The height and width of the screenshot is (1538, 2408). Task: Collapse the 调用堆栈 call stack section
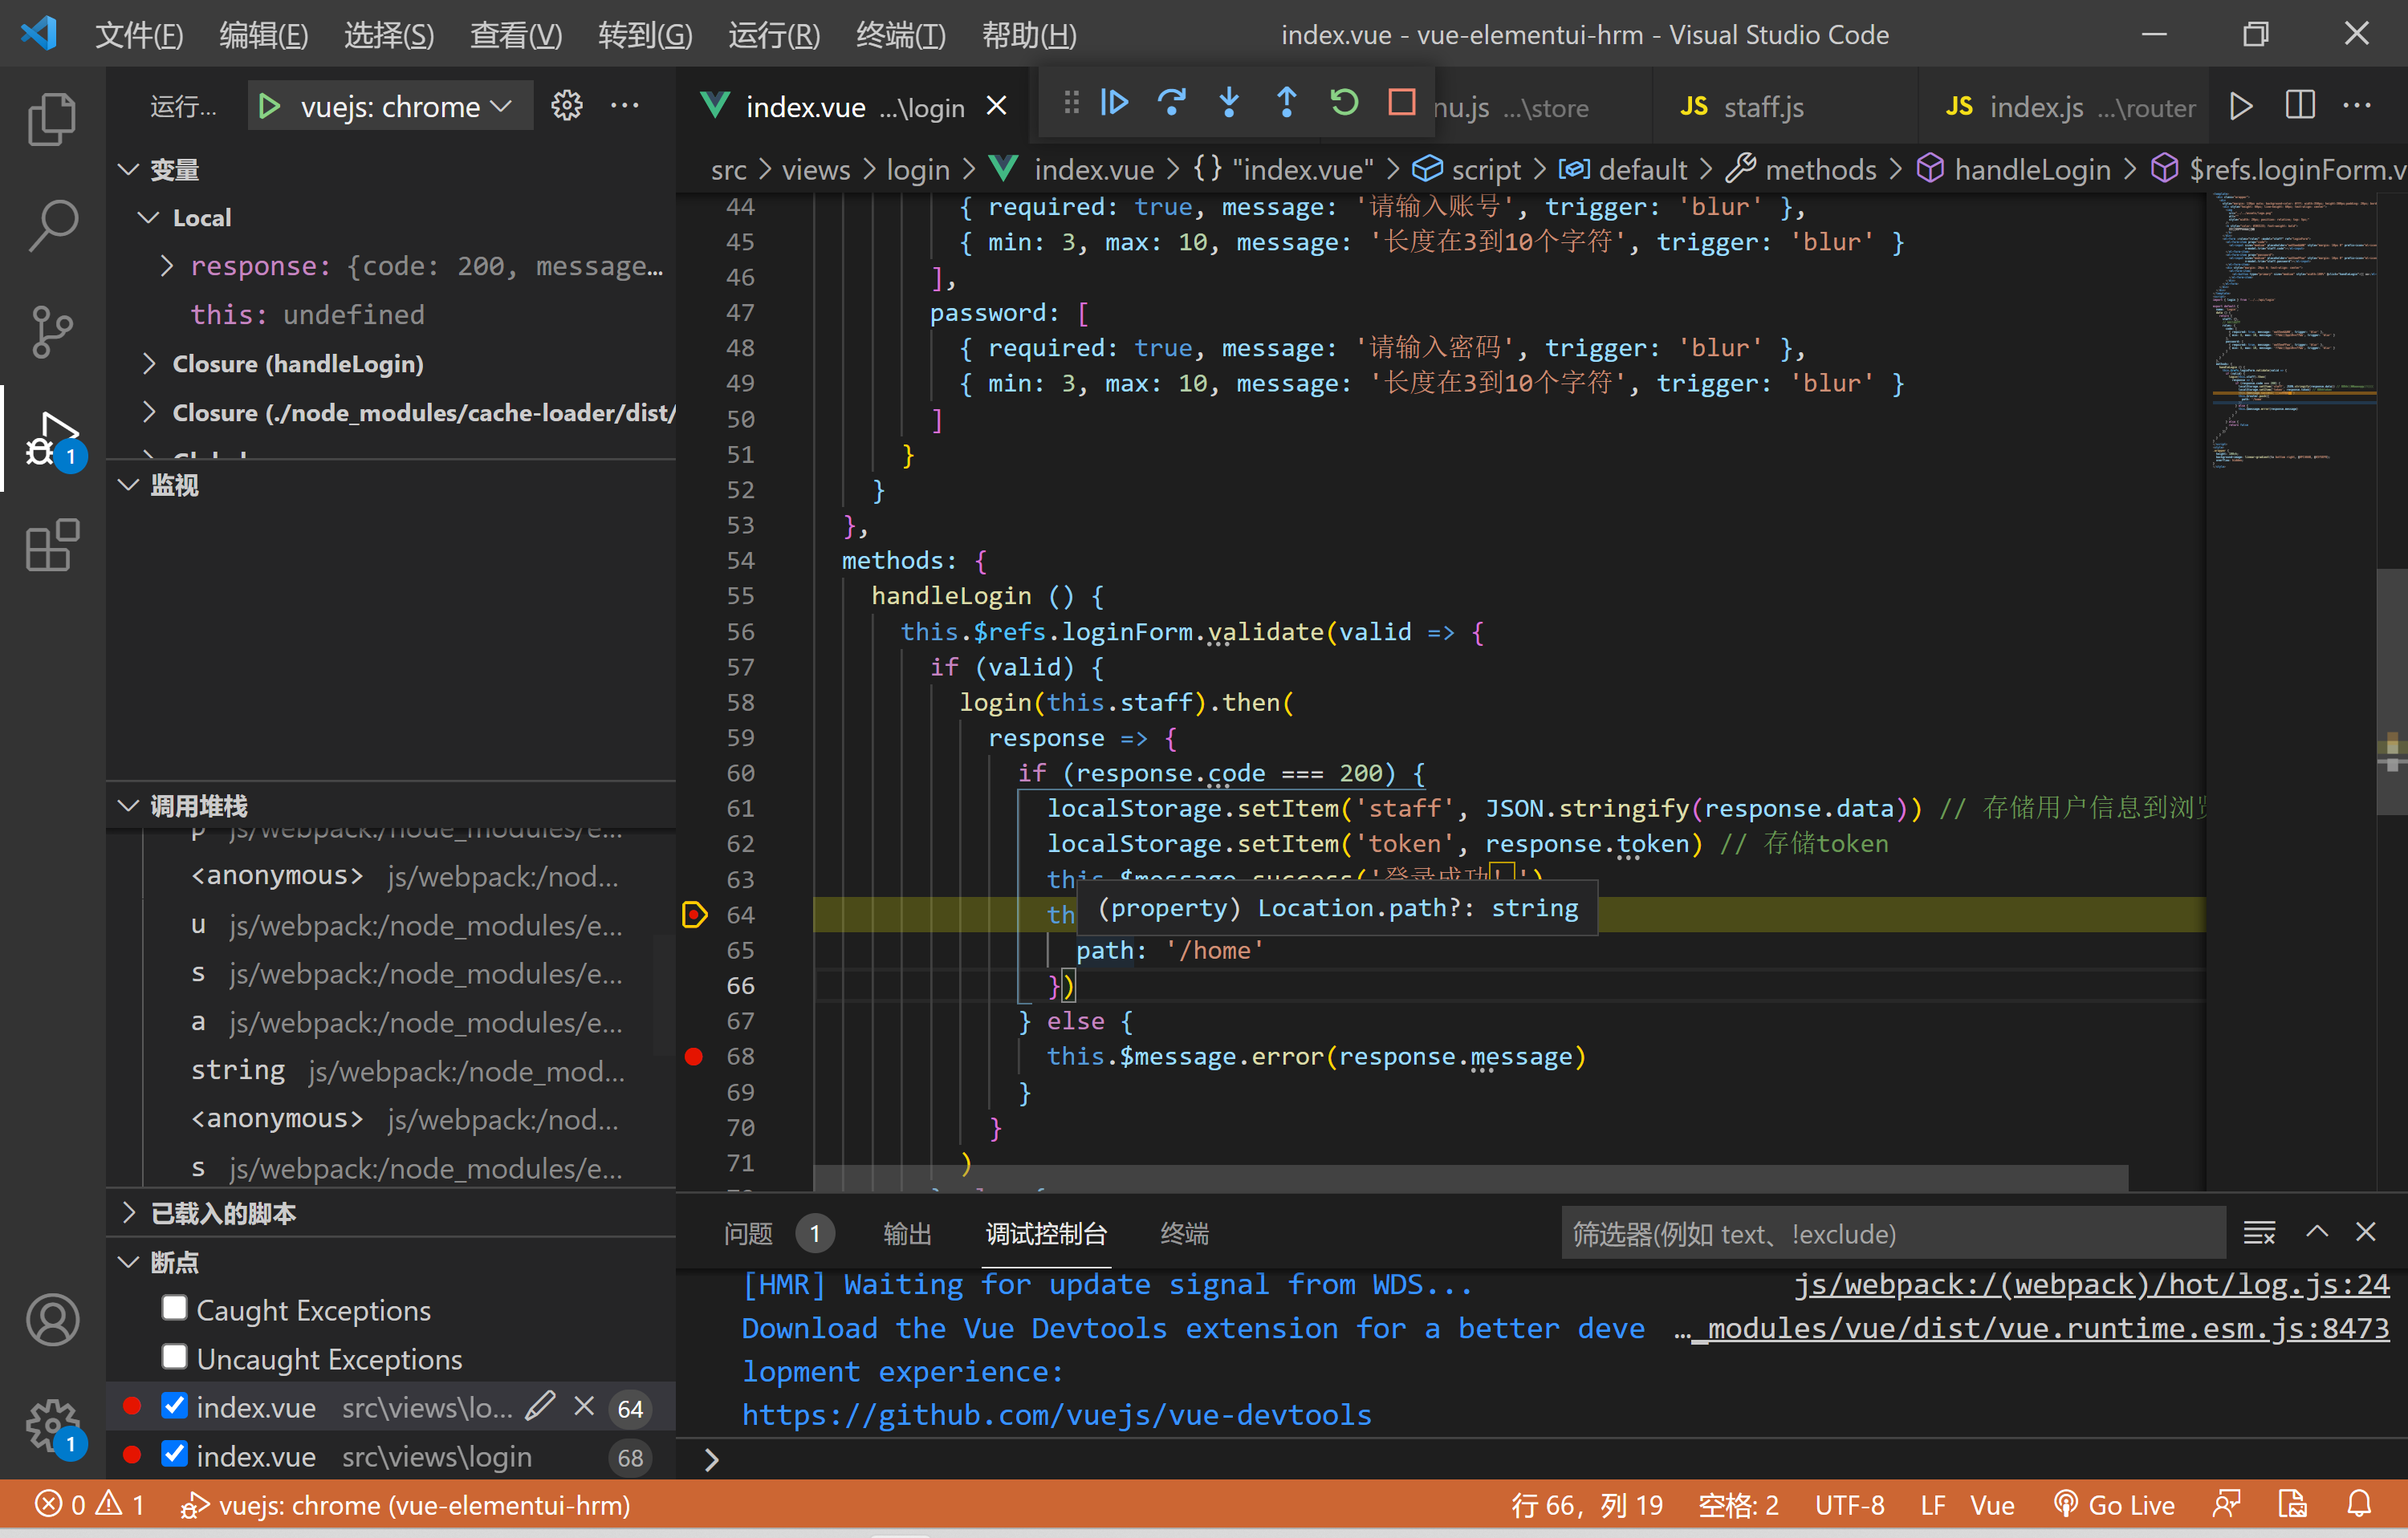[128, 806]
